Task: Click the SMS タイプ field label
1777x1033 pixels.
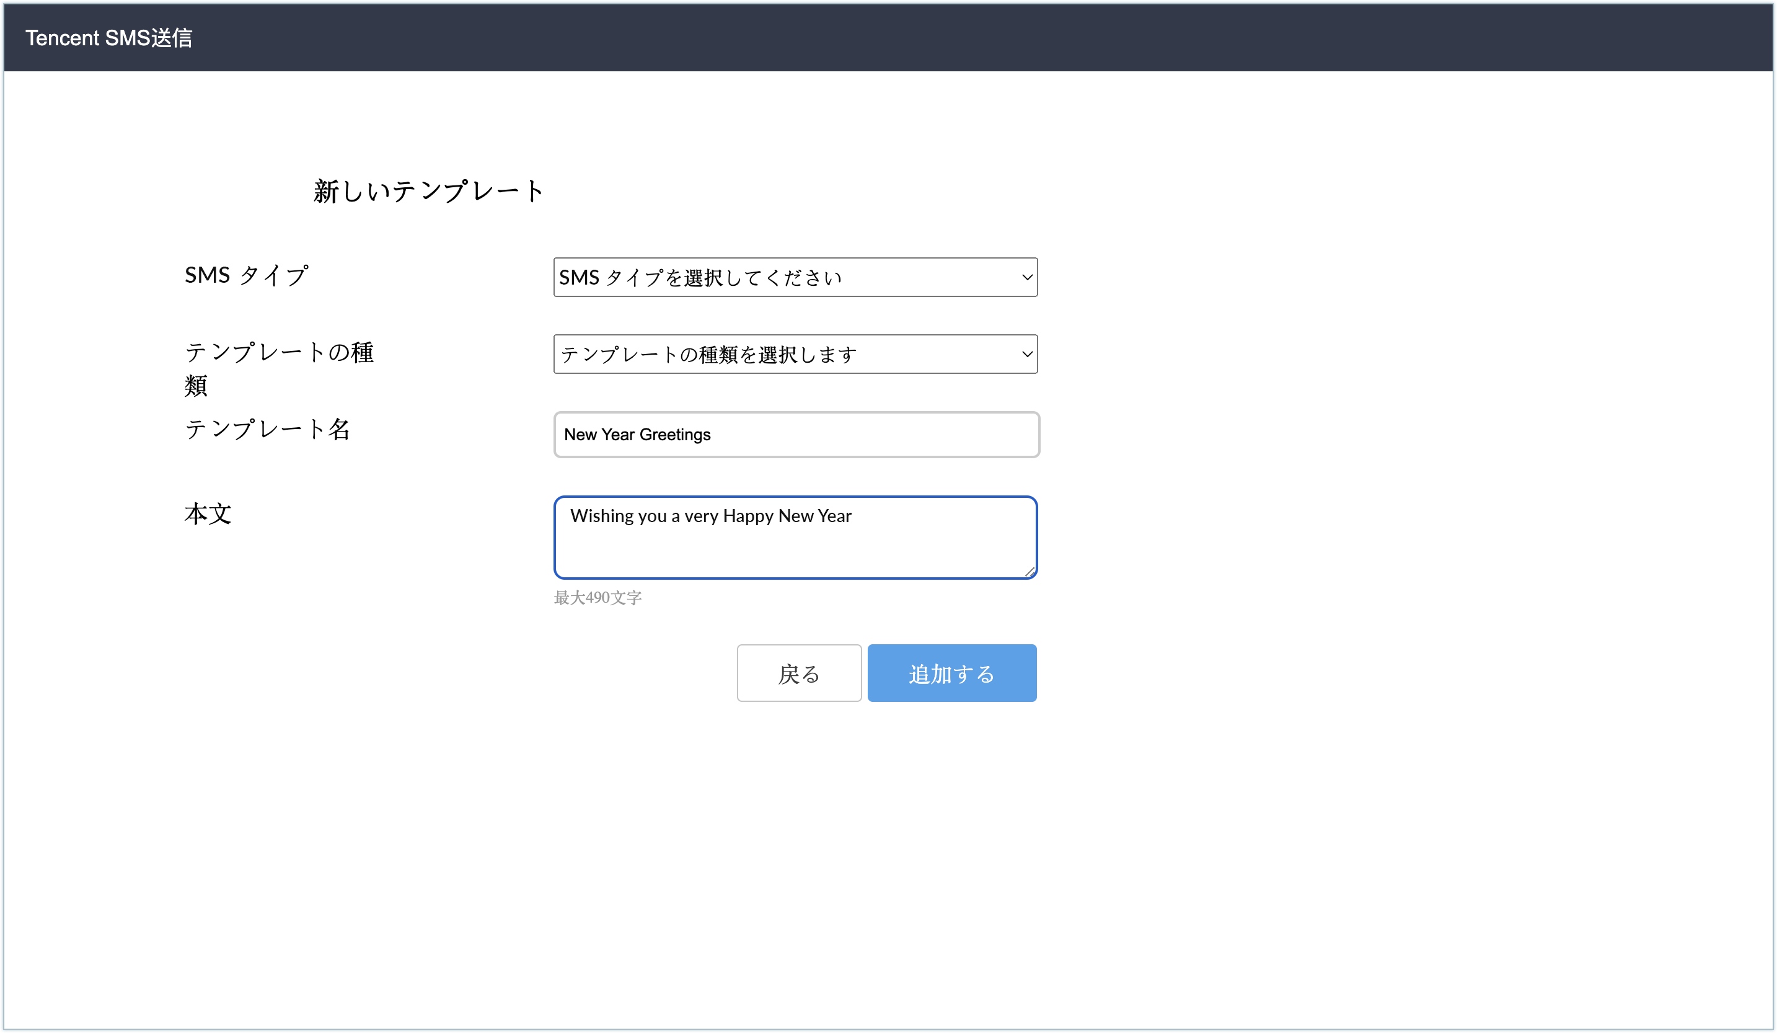Action: coord(246,275)
